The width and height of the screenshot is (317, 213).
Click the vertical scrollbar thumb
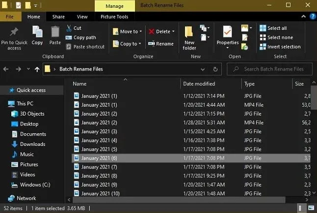[x=314, y=97]
